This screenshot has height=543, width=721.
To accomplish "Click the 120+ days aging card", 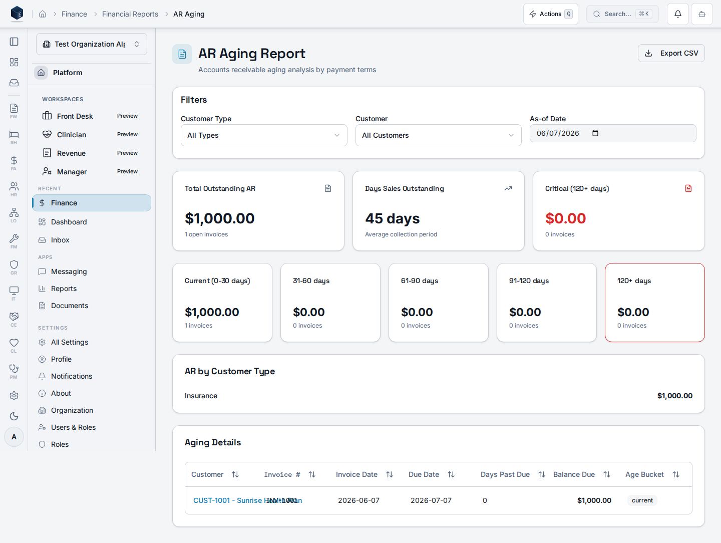I will (655, 303).
